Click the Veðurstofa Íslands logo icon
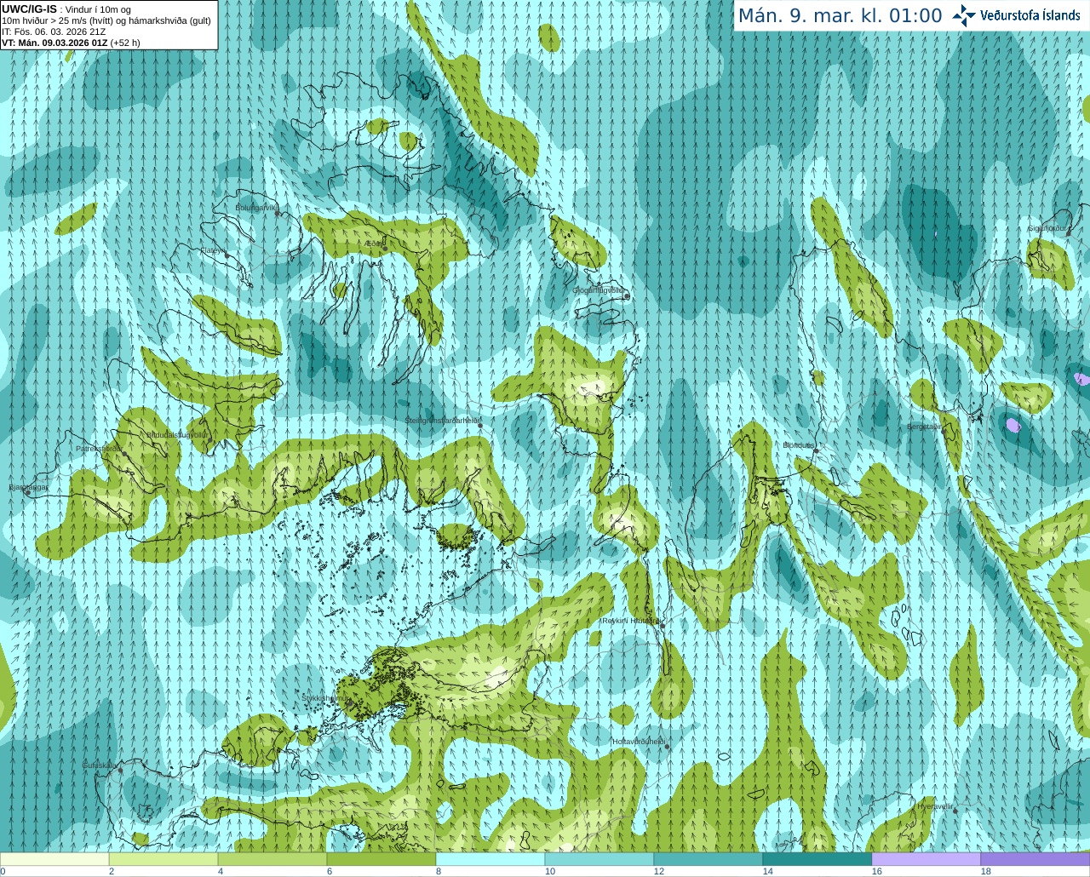Screen dimensions: 1090x877 tap(964, 15)
